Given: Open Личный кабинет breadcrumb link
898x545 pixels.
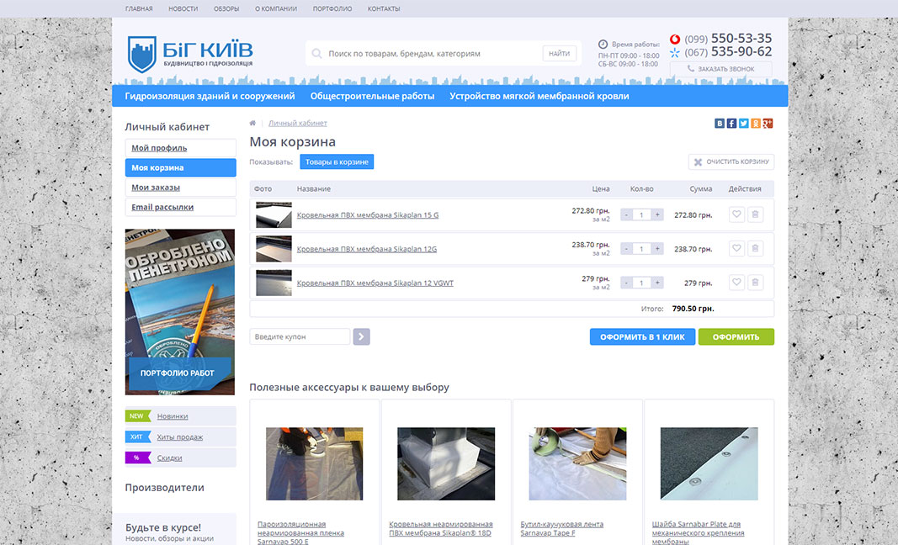Looking at the screenshot, I should click(298, 123).
